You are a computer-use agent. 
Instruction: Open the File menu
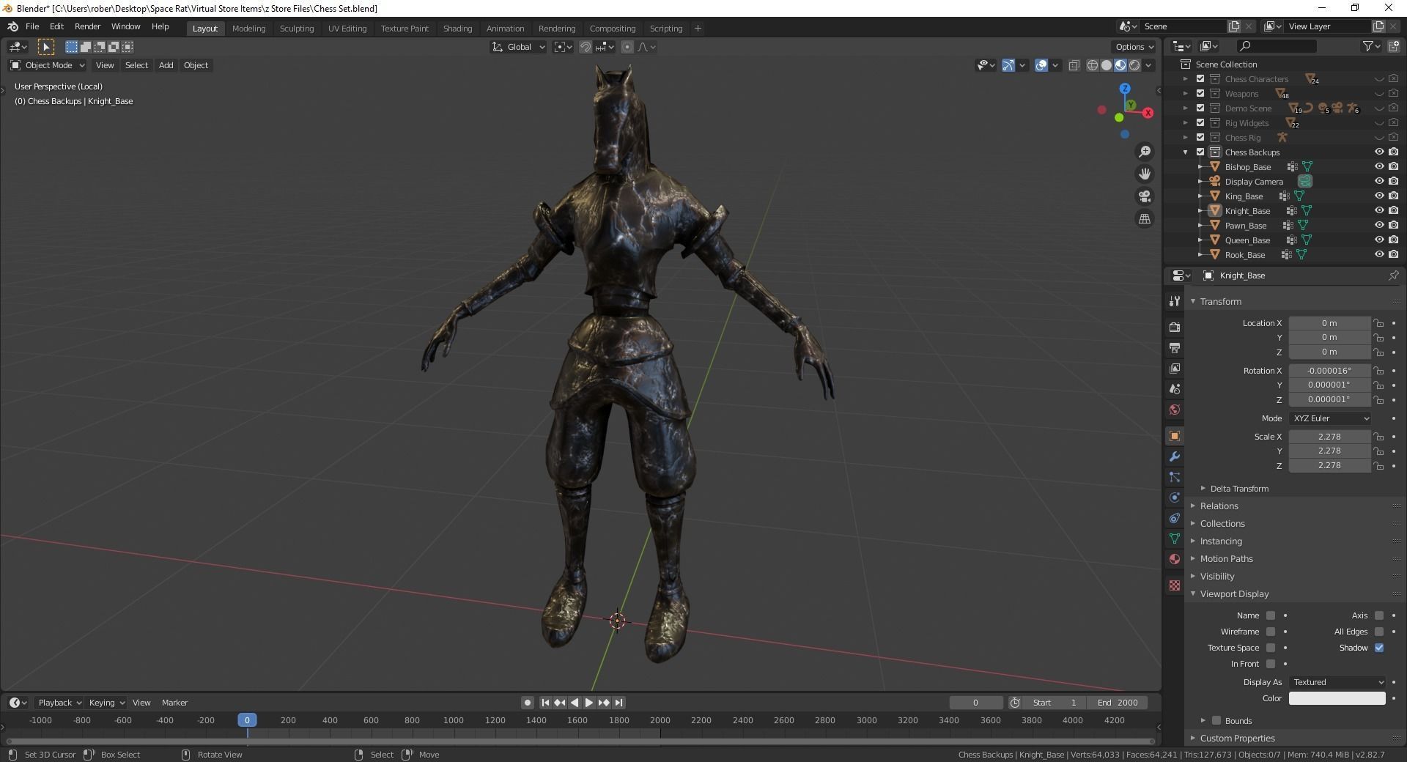pyautogui.click(x=32, y=26)
